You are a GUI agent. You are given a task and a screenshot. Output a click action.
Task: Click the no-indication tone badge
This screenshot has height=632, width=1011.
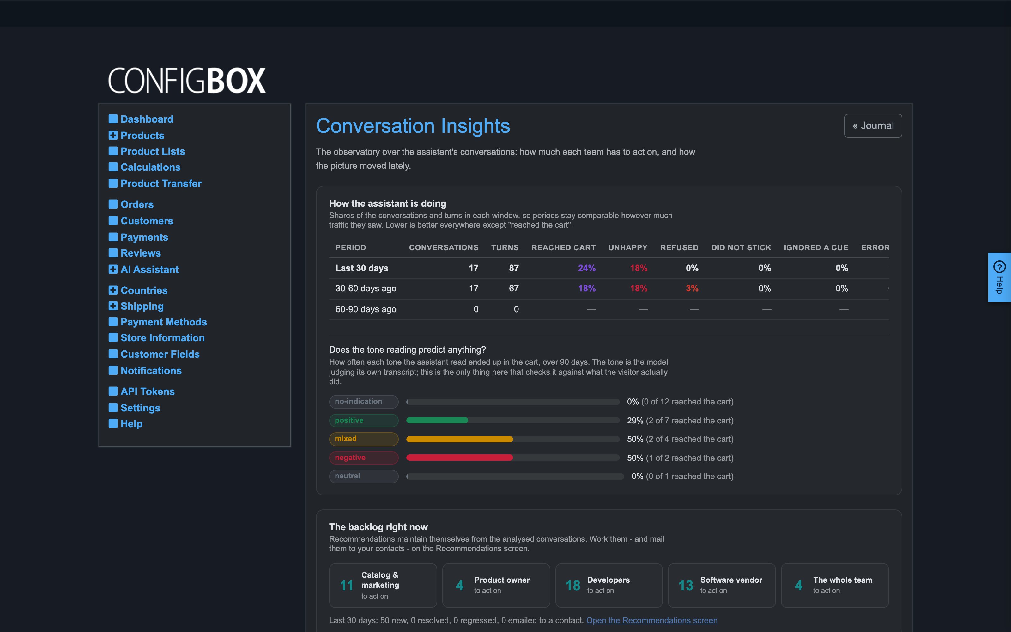(363, 402)
